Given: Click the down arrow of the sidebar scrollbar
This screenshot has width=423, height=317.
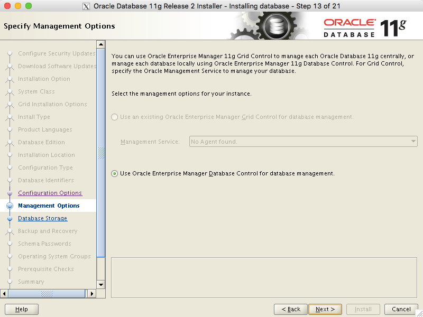Looking at the screenshot, I should pyautogui.click(x=100, y=284).
